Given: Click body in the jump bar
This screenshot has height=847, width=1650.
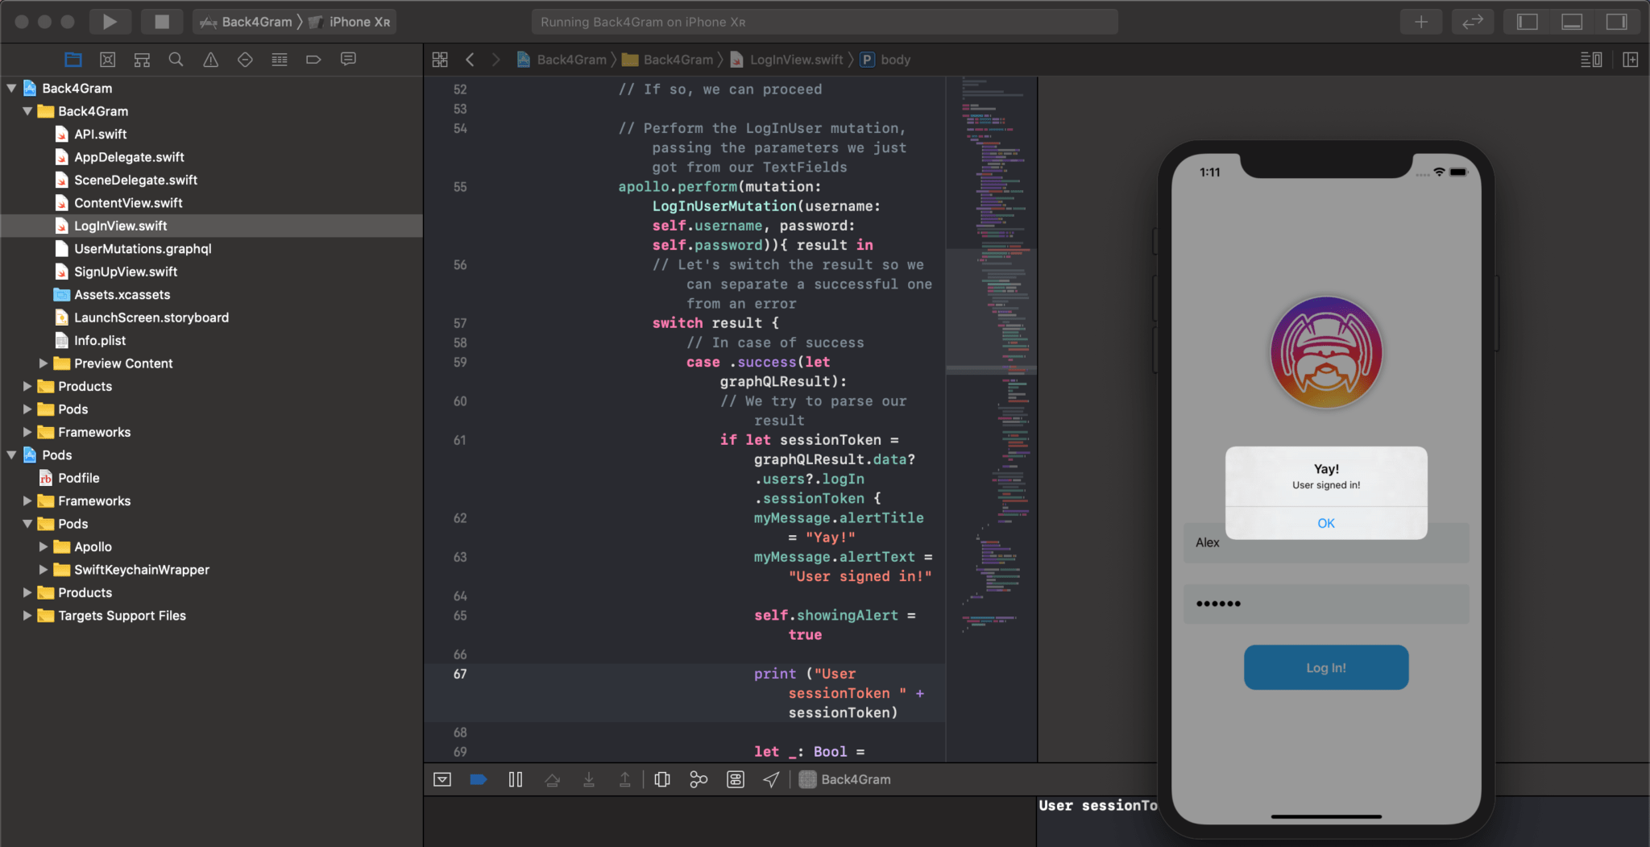Looking at the screenshot, I should pyautogui.click(x=897, y=59).
